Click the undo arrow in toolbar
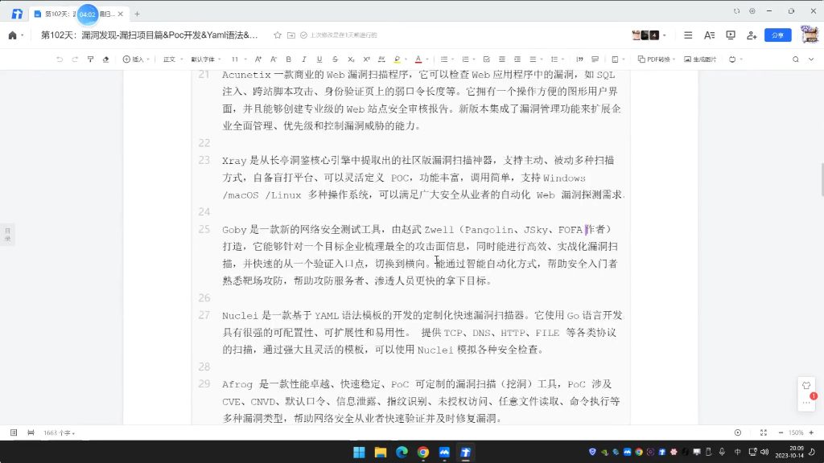This screenshot has width=824, height=463. click(60, 59)
